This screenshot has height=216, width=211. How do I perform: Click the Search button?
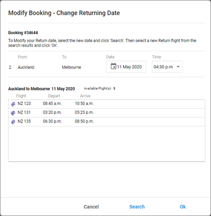[137, 207]
